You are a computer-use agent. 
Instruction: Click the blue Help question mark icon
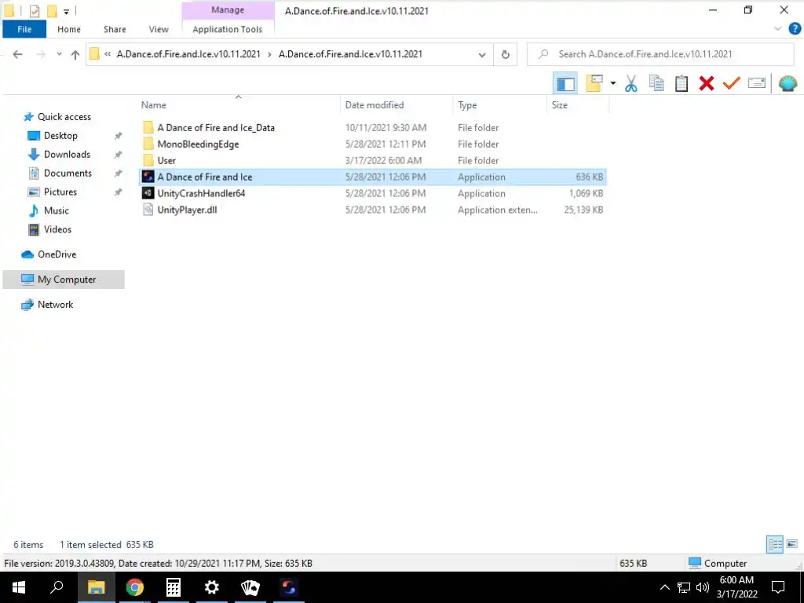(795, 29)
